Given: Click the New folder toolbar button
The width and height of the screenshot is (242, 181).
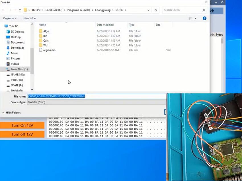Looking at the screenshot, I should (30, 18).
